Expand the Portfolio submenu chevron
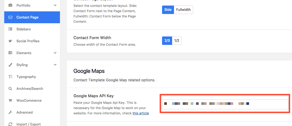 (55, 5)
